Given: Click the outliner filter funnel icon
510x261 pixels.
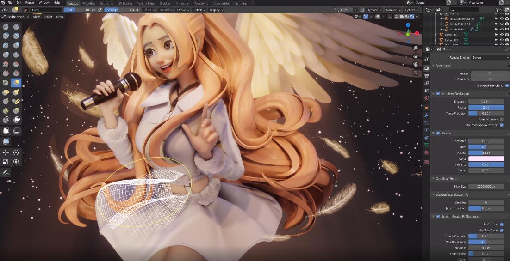Looking at the screenshot, I should coord(498,10).
